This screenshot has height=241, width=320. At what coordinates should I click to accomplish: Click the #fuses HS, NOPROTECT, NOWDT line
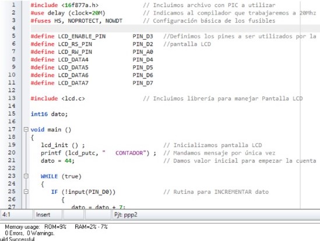pyautogui.click(x=76, y=21)
